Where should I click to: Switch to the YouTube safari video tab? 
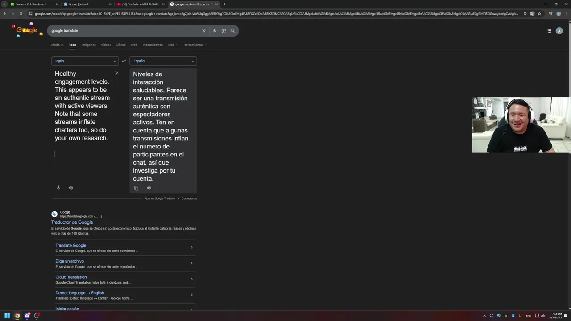140,4
